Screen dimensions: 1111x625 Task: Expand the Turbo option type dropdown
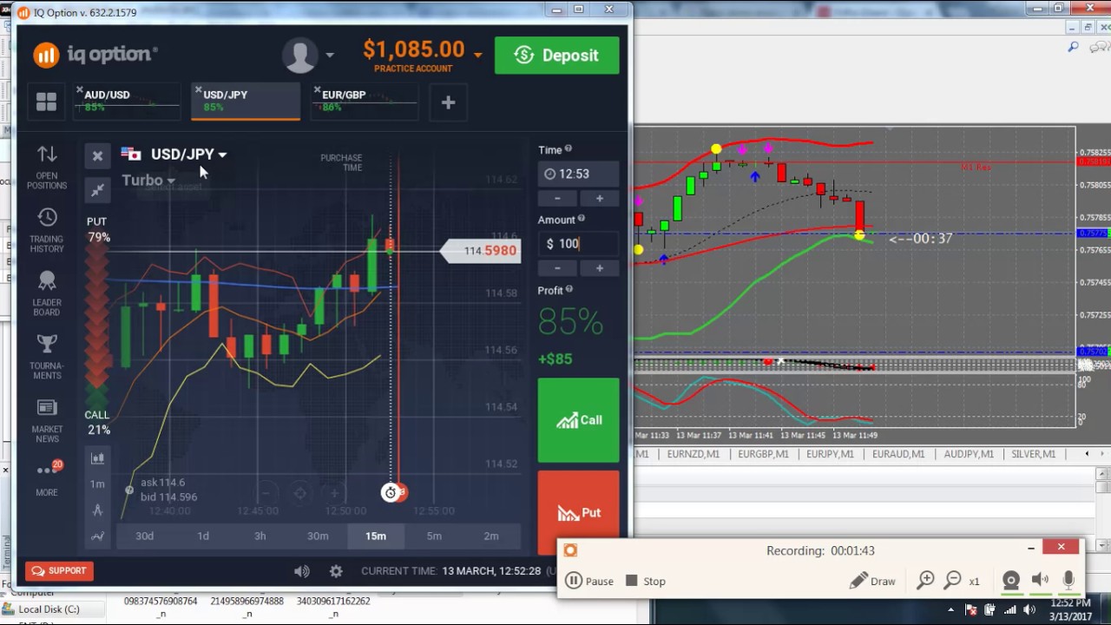(171, 181)
